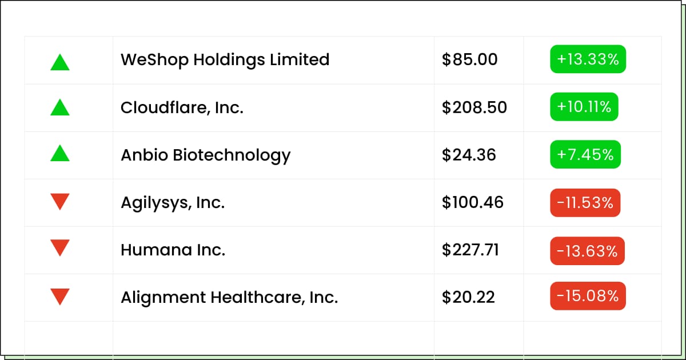Screen dimensions: 686x360
Task: Open the Cloudflare, Inc. stock name
Action: click(182, 107)
